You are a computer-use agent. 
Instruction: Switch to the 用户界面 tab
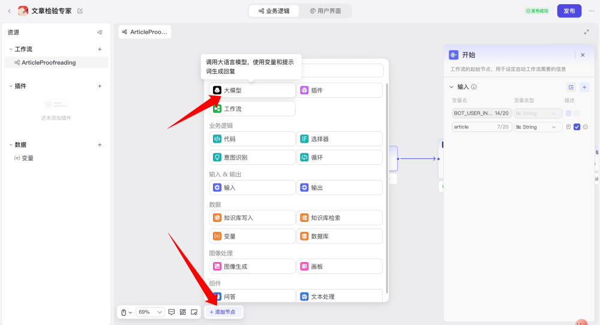coord(325,11)
